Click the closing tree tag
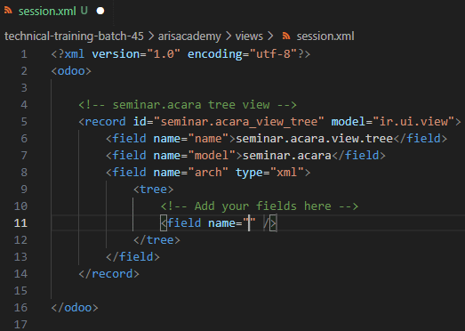The image size is (465, 331). click(156, 240)
